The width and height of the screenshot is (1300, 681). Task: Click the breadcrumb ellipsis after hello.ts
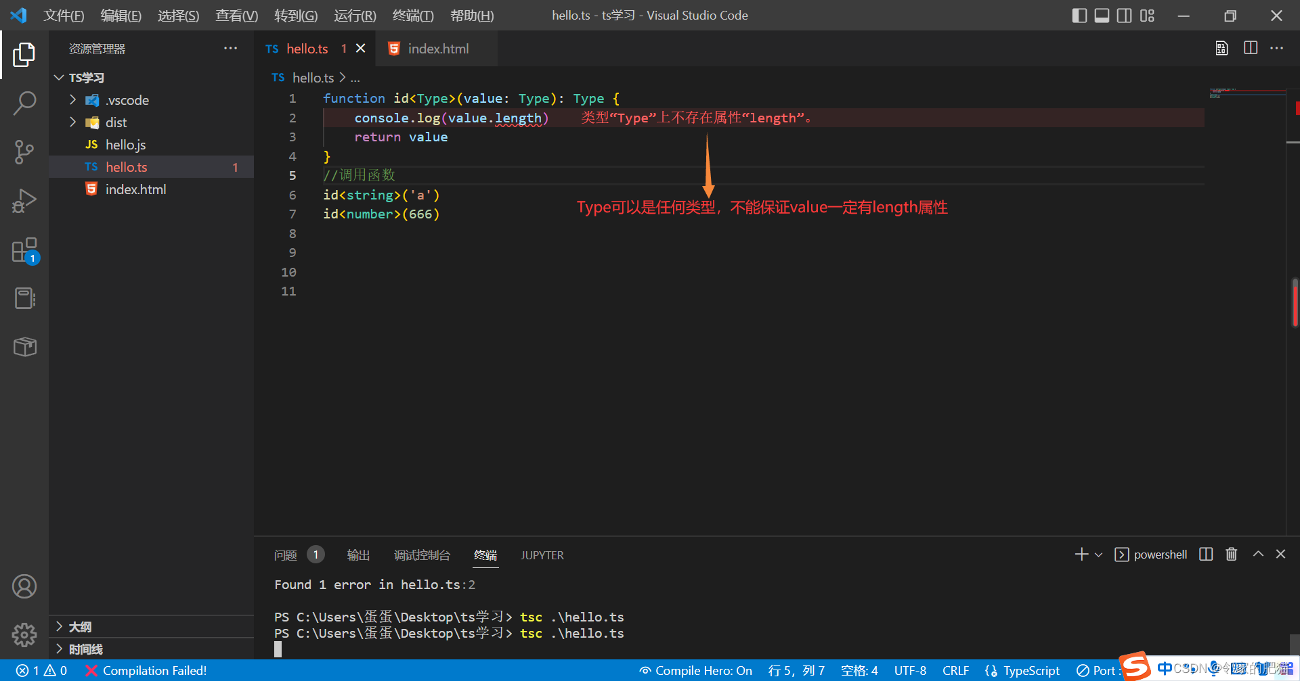[355, 78]
